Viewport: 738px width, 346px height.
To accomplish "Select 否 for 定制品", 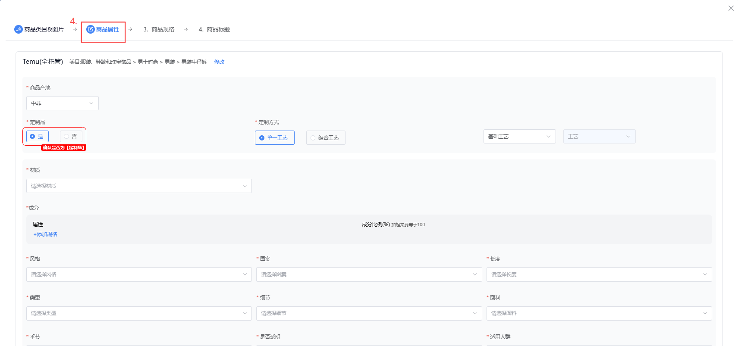I will coord(71,137).
